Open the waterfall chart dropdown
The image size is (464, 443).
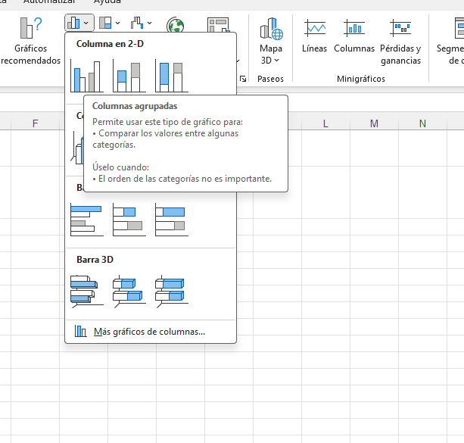point(141,23)
